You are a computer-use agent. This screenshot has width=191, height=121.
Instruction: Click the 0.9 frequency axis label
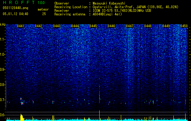[x=2, y=70]
